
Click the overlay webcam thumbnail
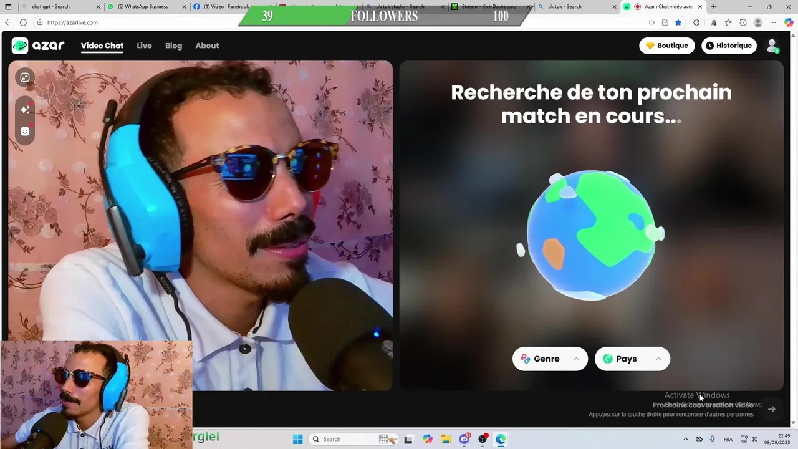(x=97, y=395)
